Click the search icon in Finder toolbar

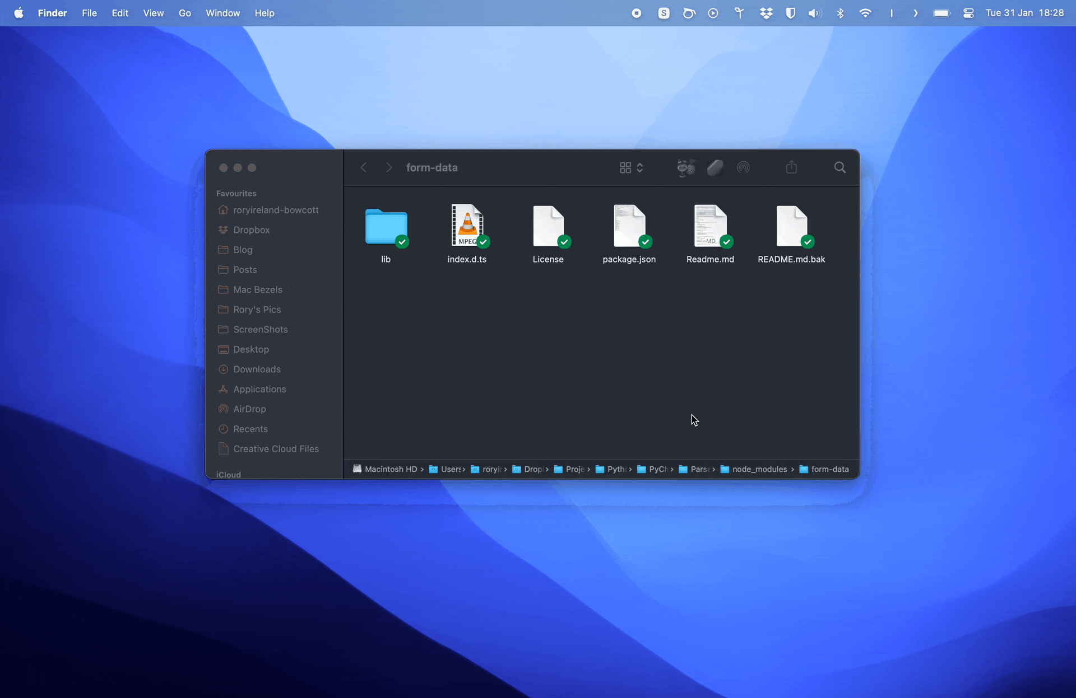840,167
